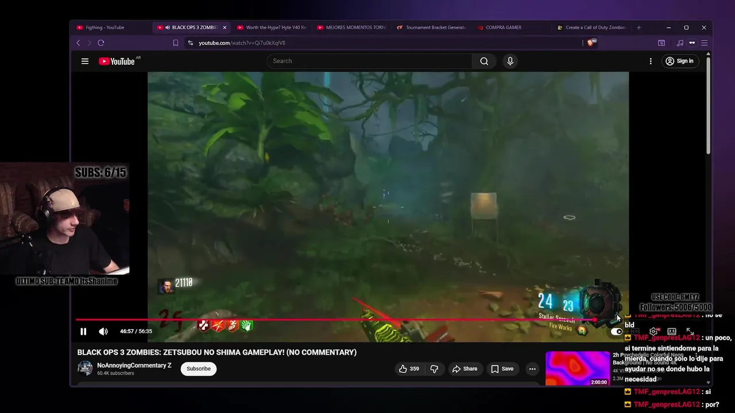Open a new browser tab
Viewport: 735px width, 413px height.
pyautogui.click(x=639, y=28)
